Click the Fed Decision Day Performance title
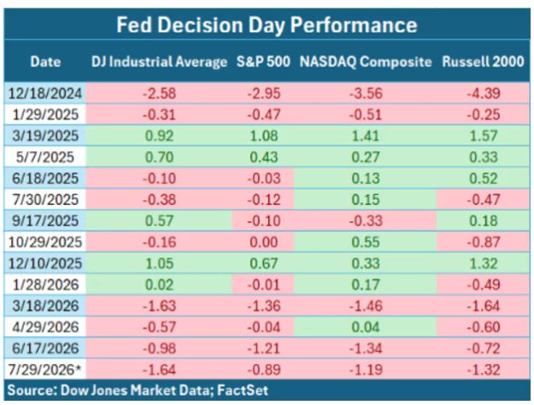Viewport: 534px width, 405px height. (x=267, y=25)
